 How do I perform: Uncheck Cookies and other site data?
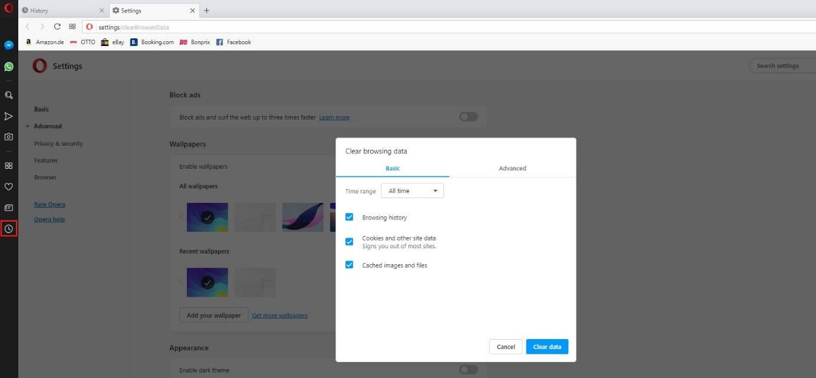point(349,242)
